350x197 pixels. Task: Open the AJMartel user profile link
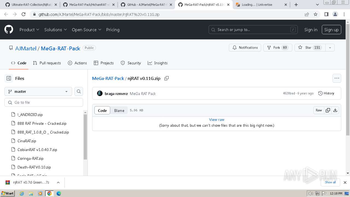(26, 48)
